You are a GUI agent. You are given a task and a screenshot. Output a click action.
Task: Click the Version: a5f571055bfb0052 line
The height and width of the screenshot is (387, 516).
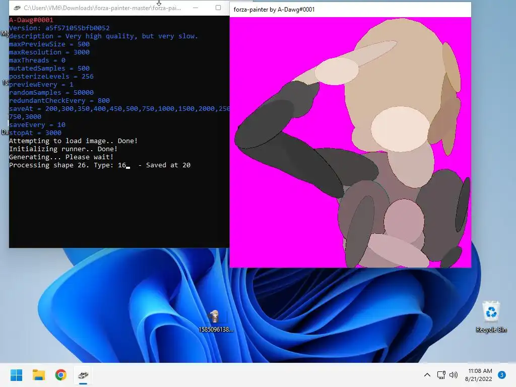(x=59, y=28)
